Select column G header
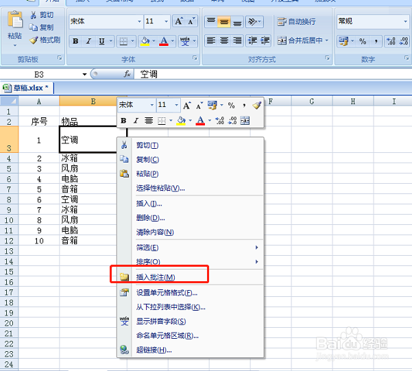The height and width of the screenshot is (371, 412). click(312, 101)
